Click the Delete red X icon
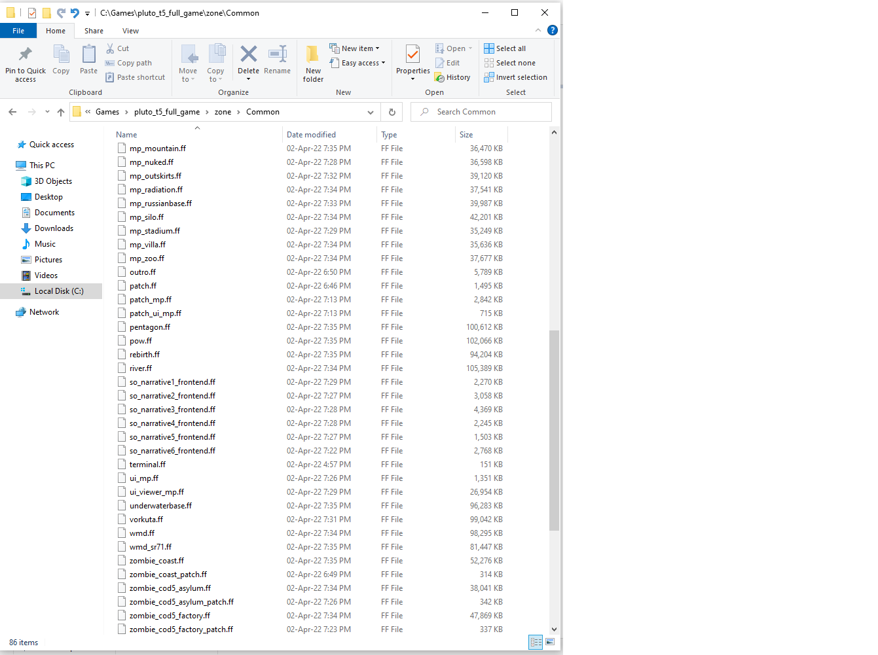 [x=249, y=54]
